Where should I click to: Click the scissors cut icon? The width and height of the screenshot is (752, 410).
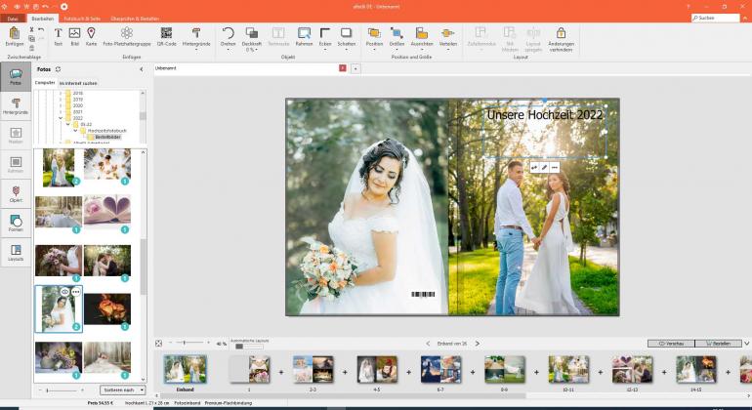[31, 29]
